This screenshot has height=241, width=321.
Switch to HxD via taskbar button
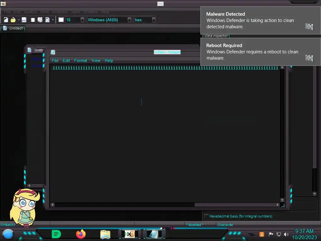point(129,234)
